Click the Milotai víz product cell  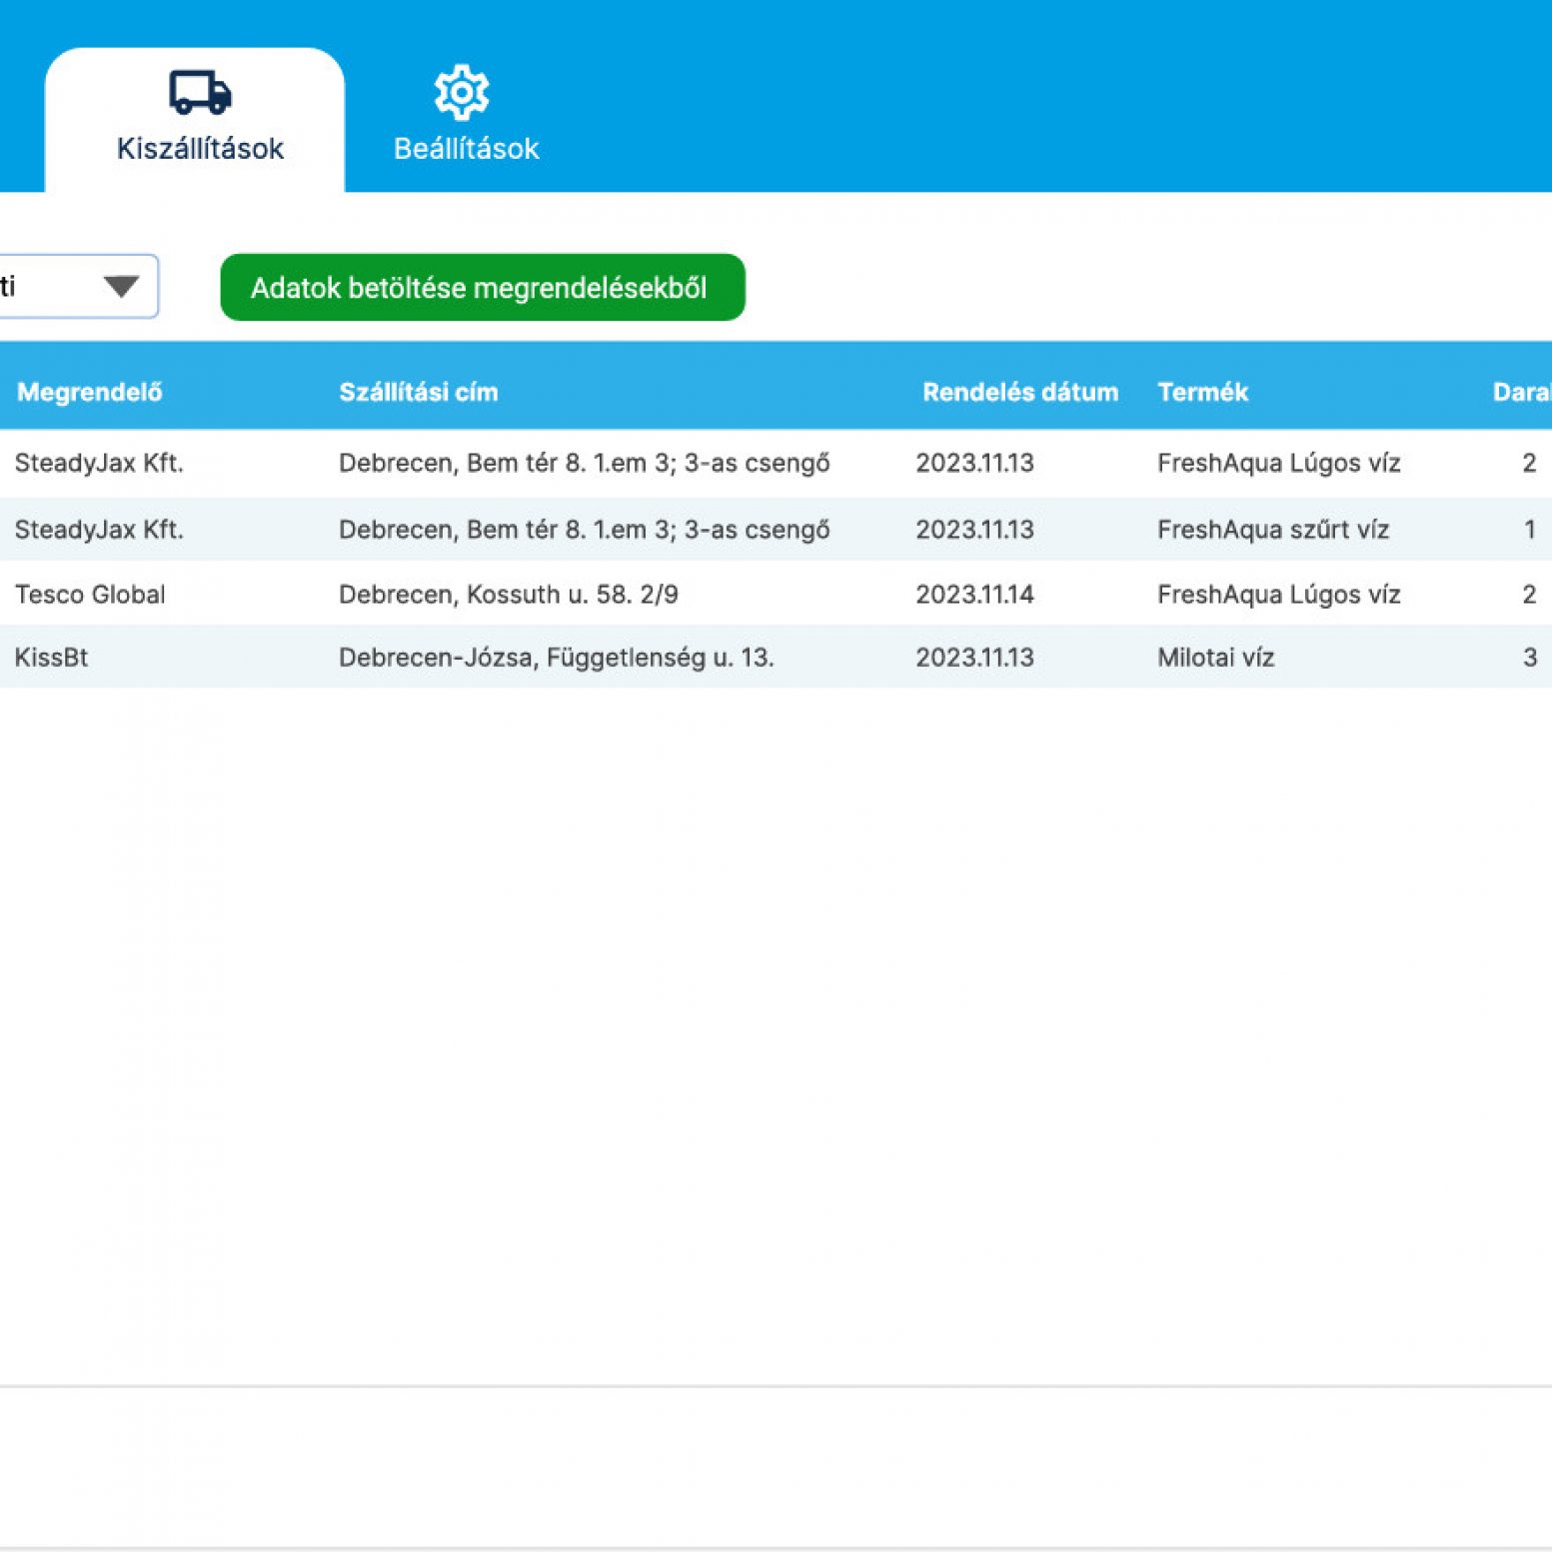[x=1215, y=658]
